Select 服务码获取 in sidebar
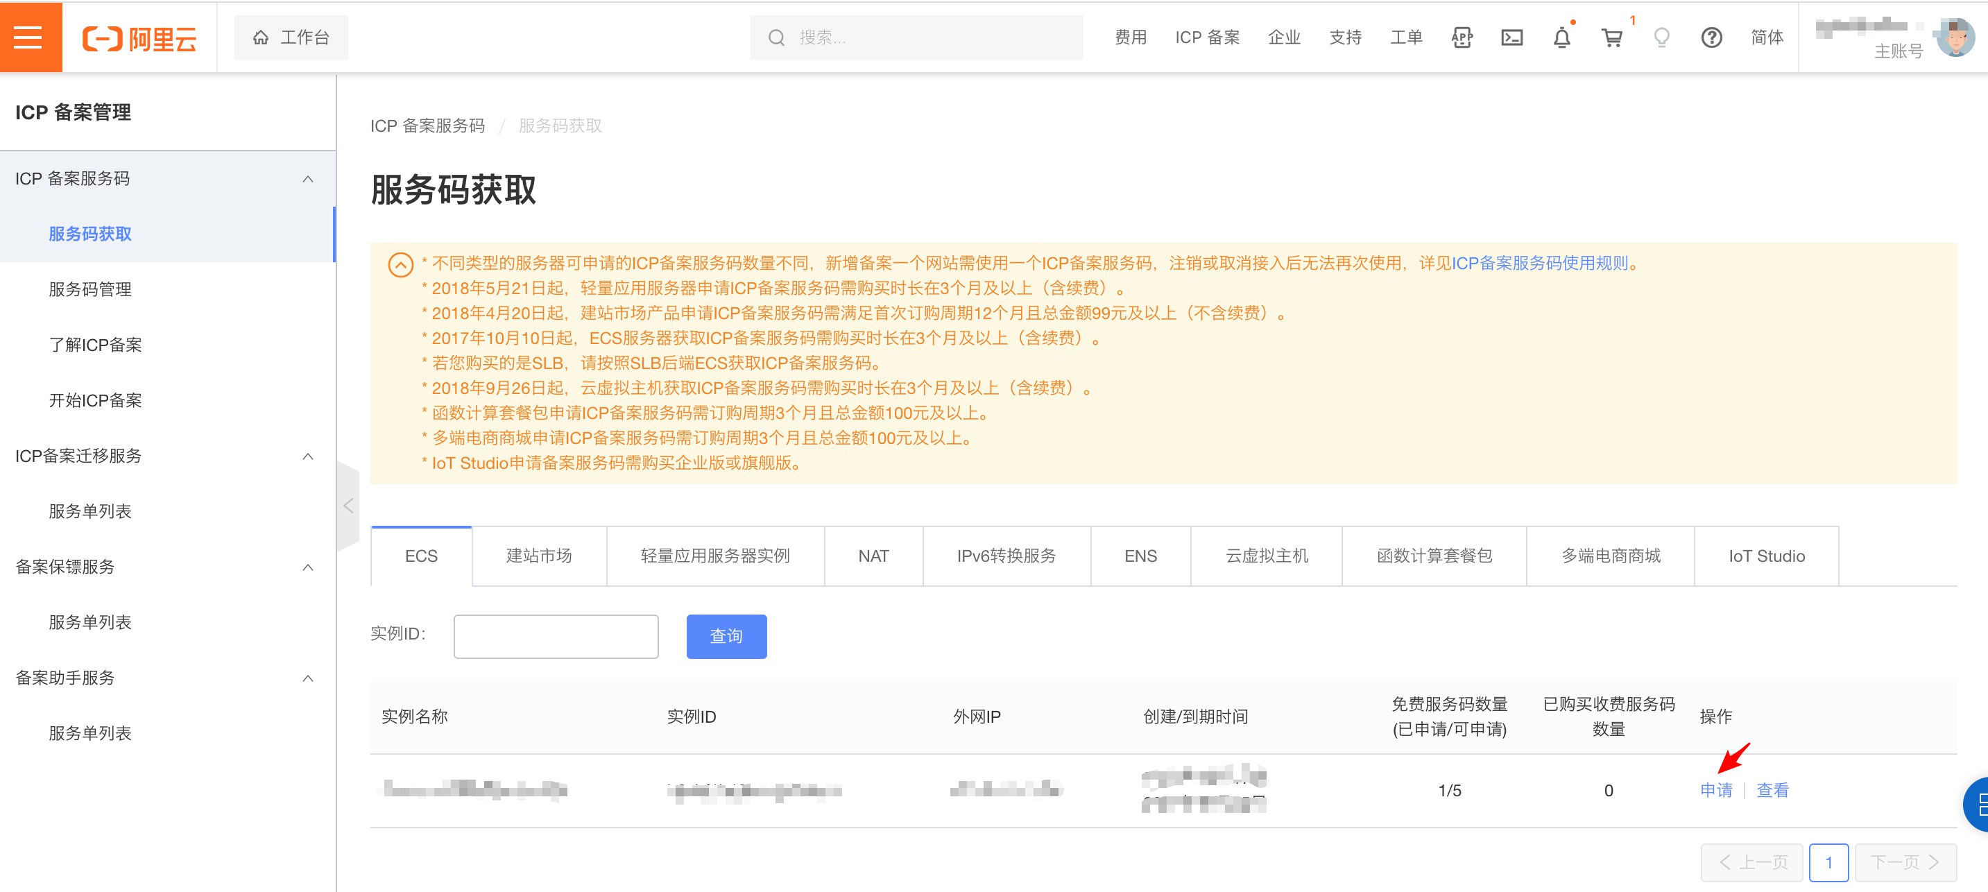 (90, 234)
